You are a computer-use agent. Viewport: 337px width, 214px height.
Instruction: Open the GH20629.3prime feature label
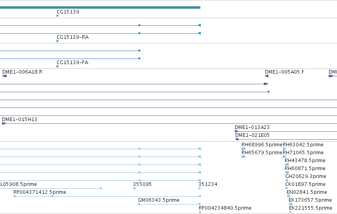tap(306, 176)
